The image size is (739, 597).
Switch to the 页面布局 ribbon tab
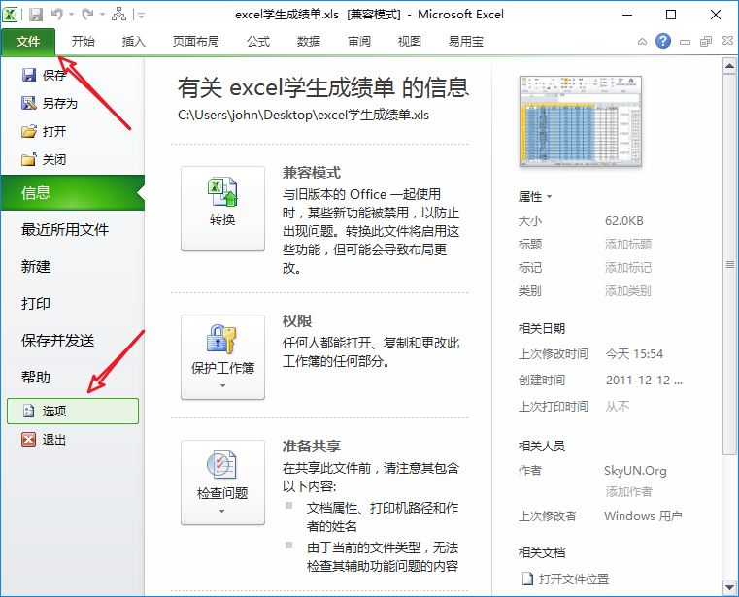[195, 42]
